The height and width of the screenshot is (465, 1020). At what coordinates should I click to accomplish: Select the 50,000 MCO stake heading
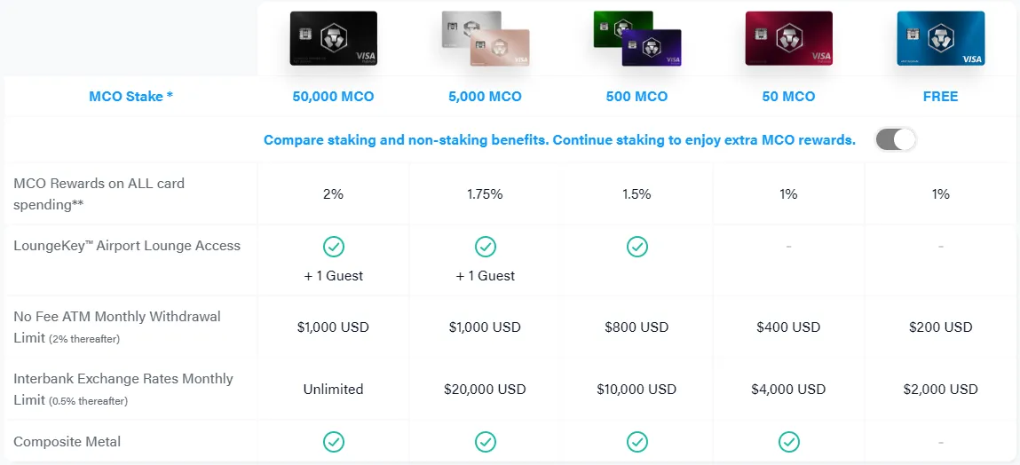click(x=333, y=96)
